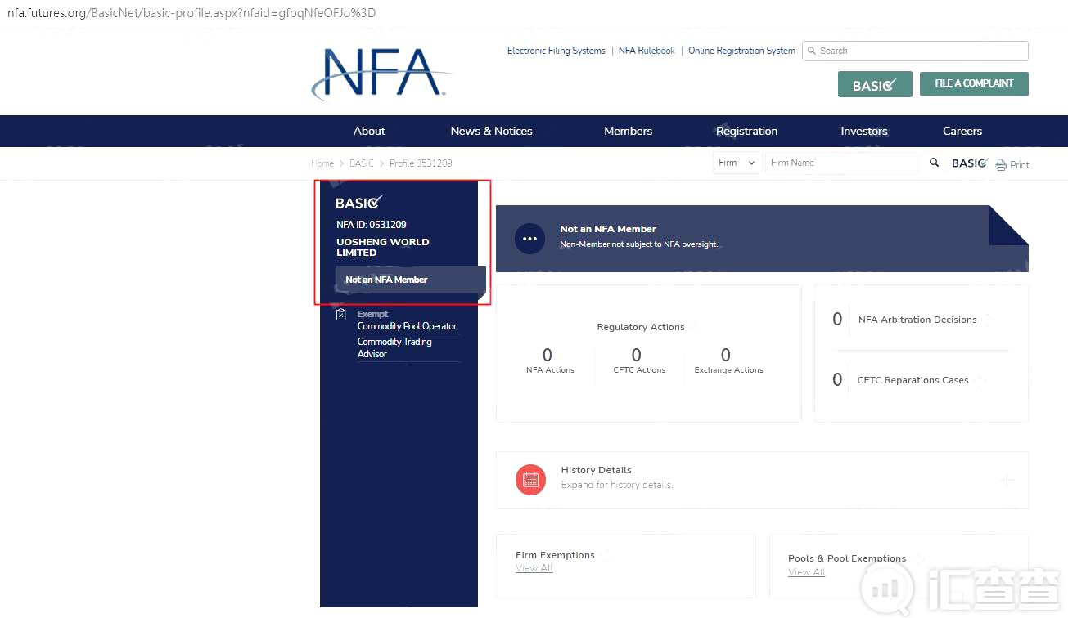Image resolution: width=1068 pixels, height=618 pixels.
Task: Click the red calendar History Details icon
Action: pyautogui.click(x=530, y=480)
